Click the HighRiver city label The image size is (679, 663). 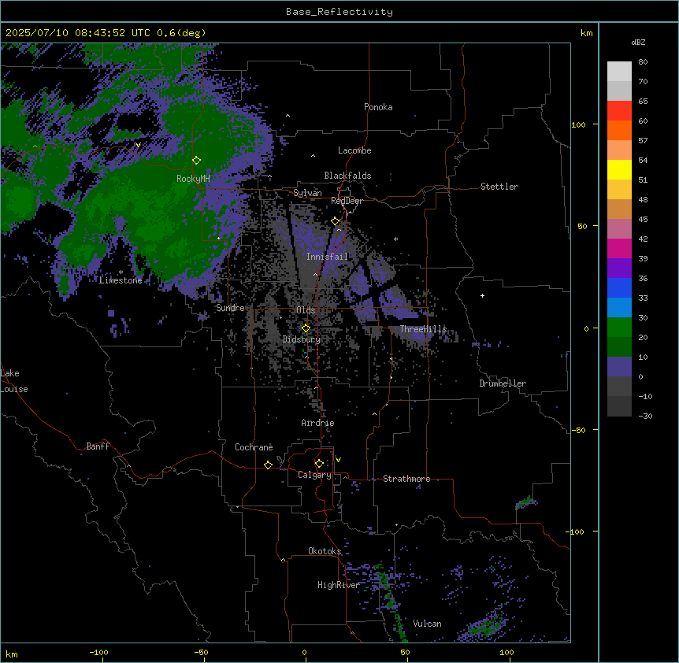tap(338, 585)
